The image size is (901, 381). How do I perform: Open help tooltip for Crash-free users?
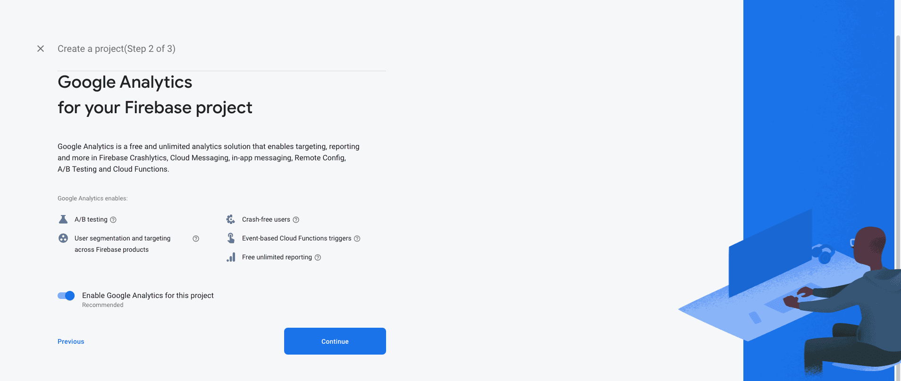(296, 220)
